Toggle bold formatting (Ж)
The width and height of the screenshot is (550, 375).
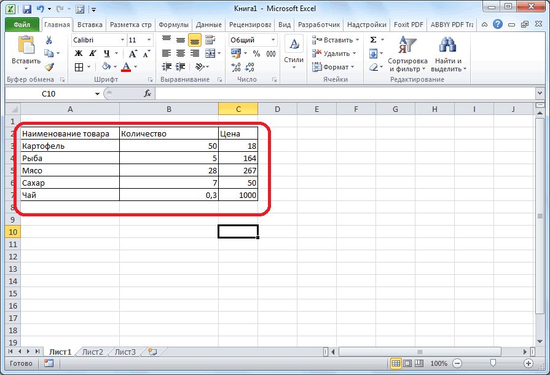79,53
